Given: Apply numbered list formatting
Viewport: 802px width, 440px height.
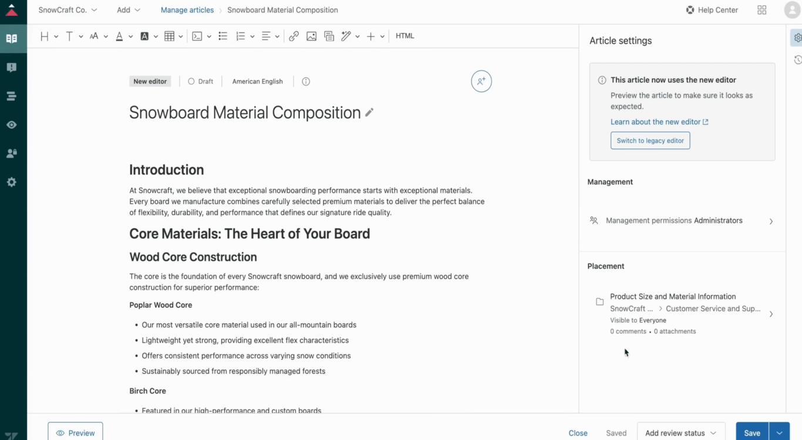Looking at the screenshot, I should coord(240,36).
